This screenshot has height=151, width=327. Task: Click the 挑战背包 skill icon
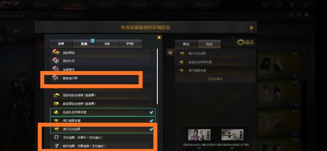[56, 53]
